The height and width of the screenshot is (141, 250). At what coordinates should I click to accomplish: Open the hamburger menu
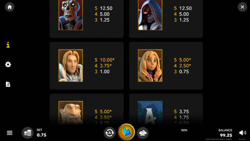[10, 133]
